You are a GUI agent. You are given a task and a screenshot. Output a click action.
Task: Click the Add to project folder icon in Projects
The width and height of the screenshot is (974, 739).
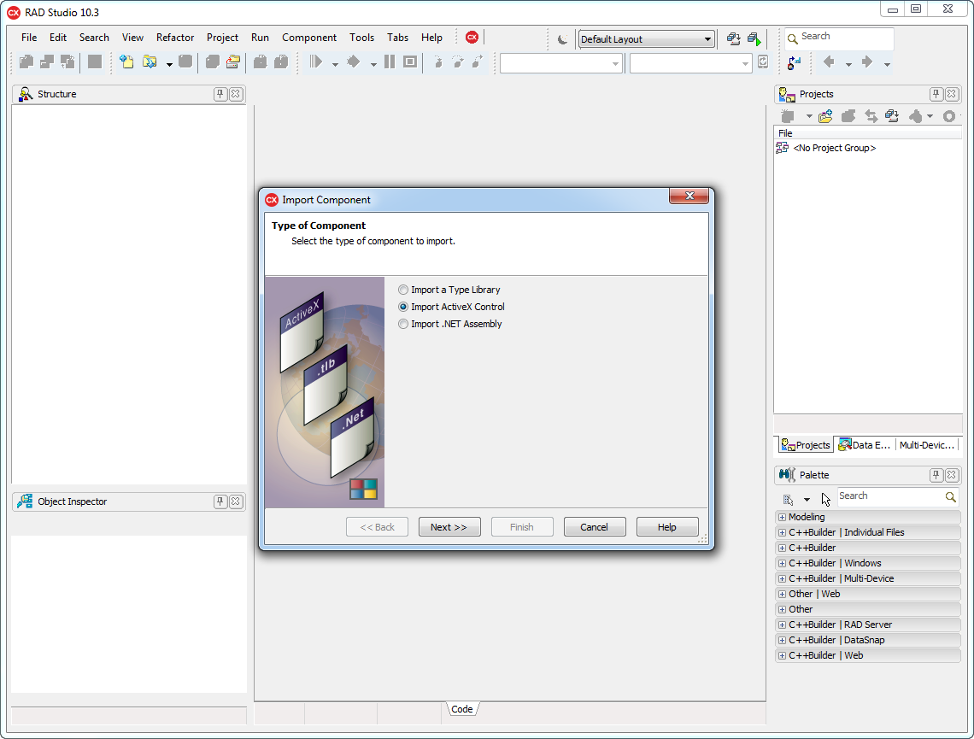825,116
